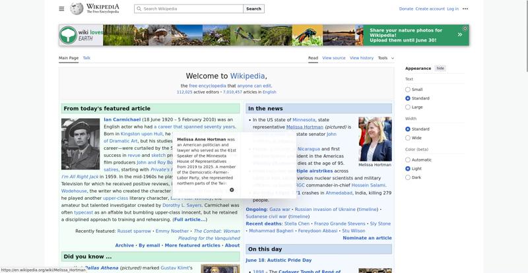
Task: Click the Nicaragua link
Action: 309,149
